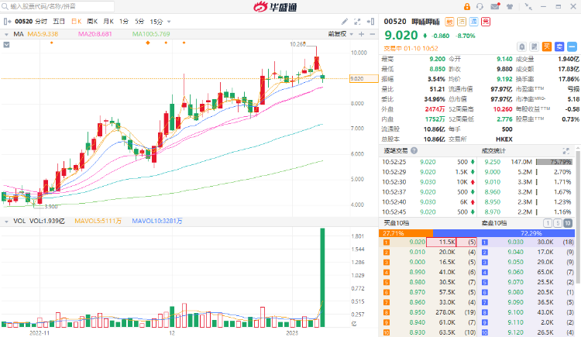This screenshot has height=337, width=581.
Task: Zoom in chart with plus icon
Action: [362, 34]
